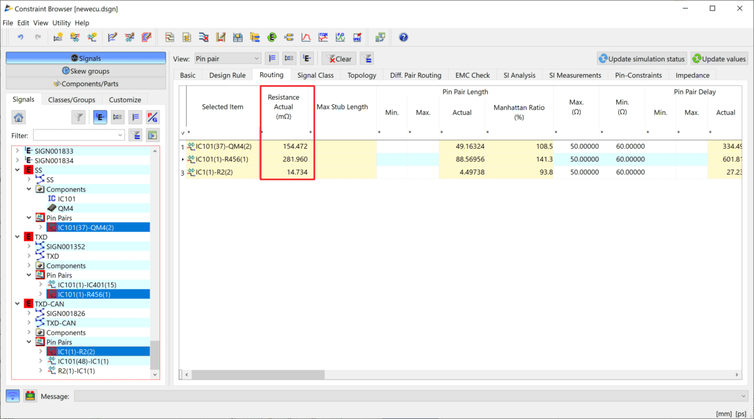Click the blue Help question mark icon
Viewport: 754px width, 419px height.
(x=403, y=38)
